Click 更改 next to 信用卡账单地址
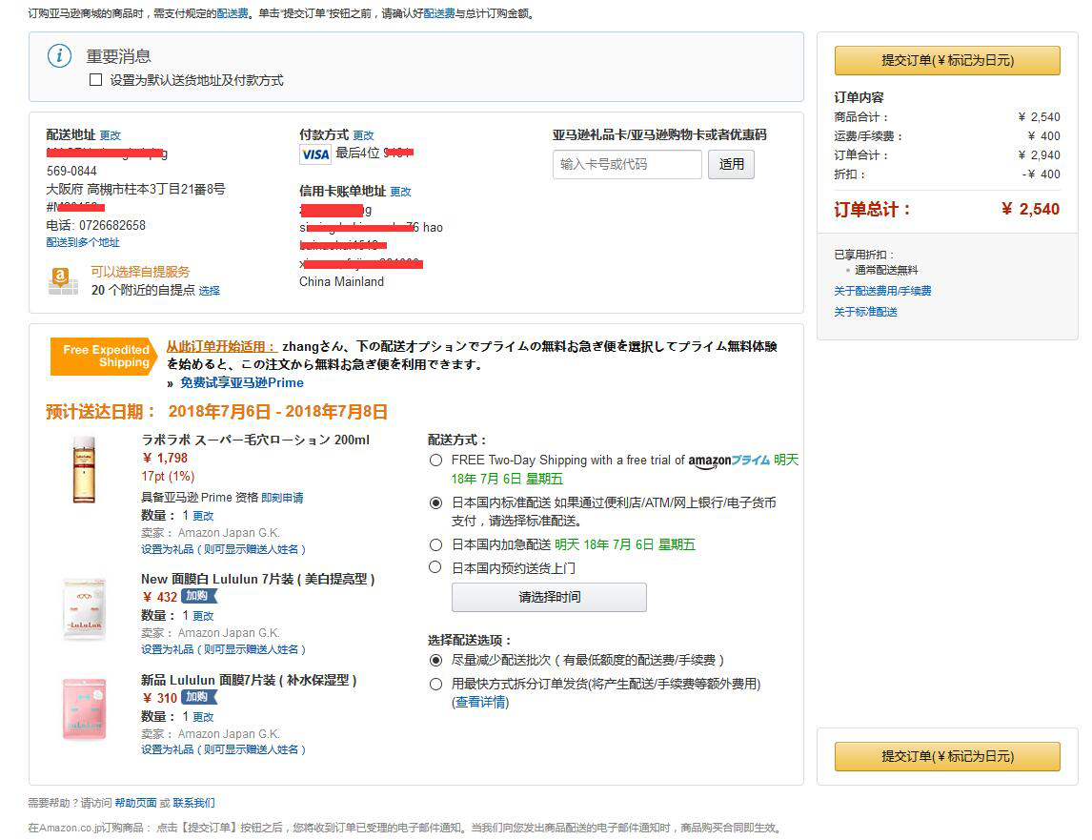Screen dimensions: 1092x840 [400, 192]
